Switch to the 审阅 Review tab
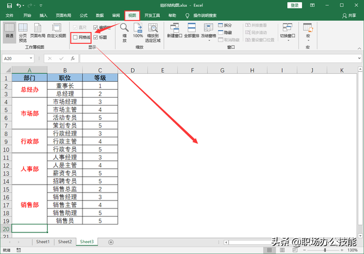The height and width of the screenshot is (254, 364). point(116,15)
